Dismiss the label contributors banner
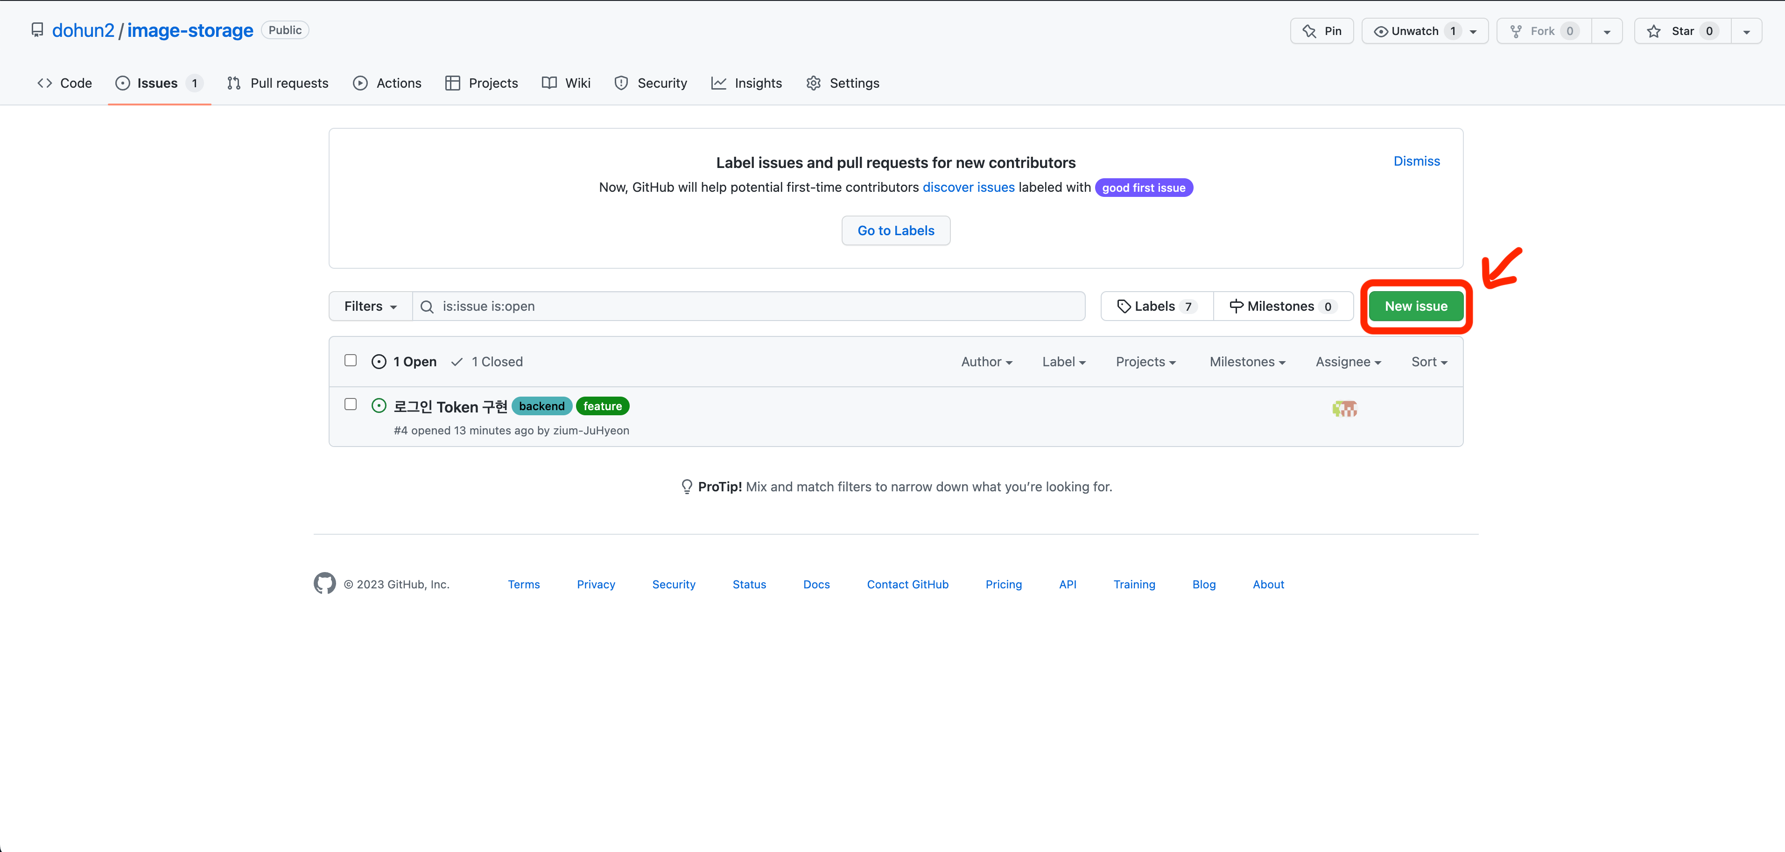1785x852 pixels. click(x=1416, y=161)
